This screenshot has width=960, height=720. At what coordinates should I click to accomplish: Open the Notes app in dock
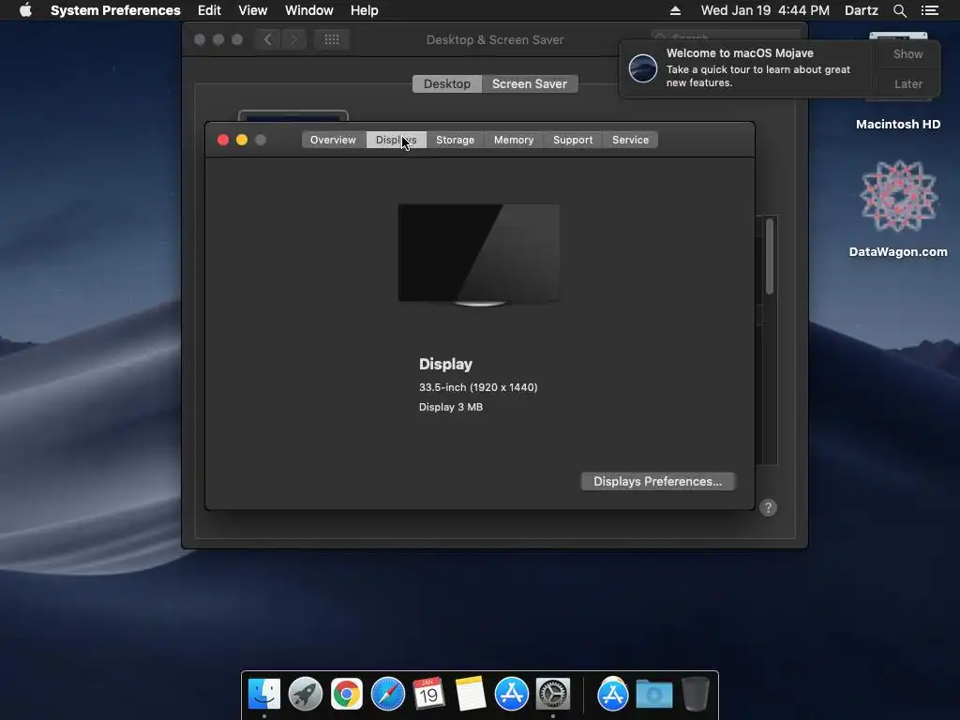[x=471, y=694]
